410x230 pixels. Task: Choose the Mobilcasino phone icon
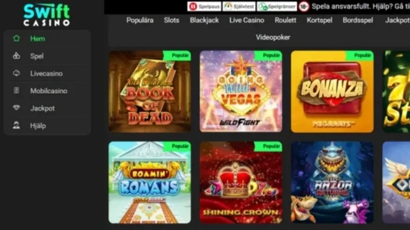[x=17, y=91]
